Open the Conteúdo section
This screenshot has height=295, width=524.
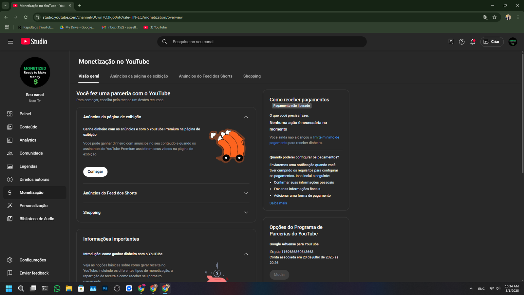point(35,127)
